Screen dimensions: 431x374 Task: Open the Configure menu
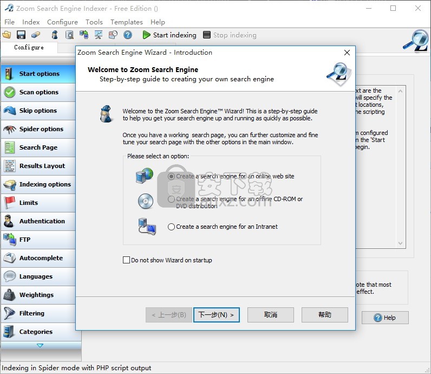[x=62, y=22]
